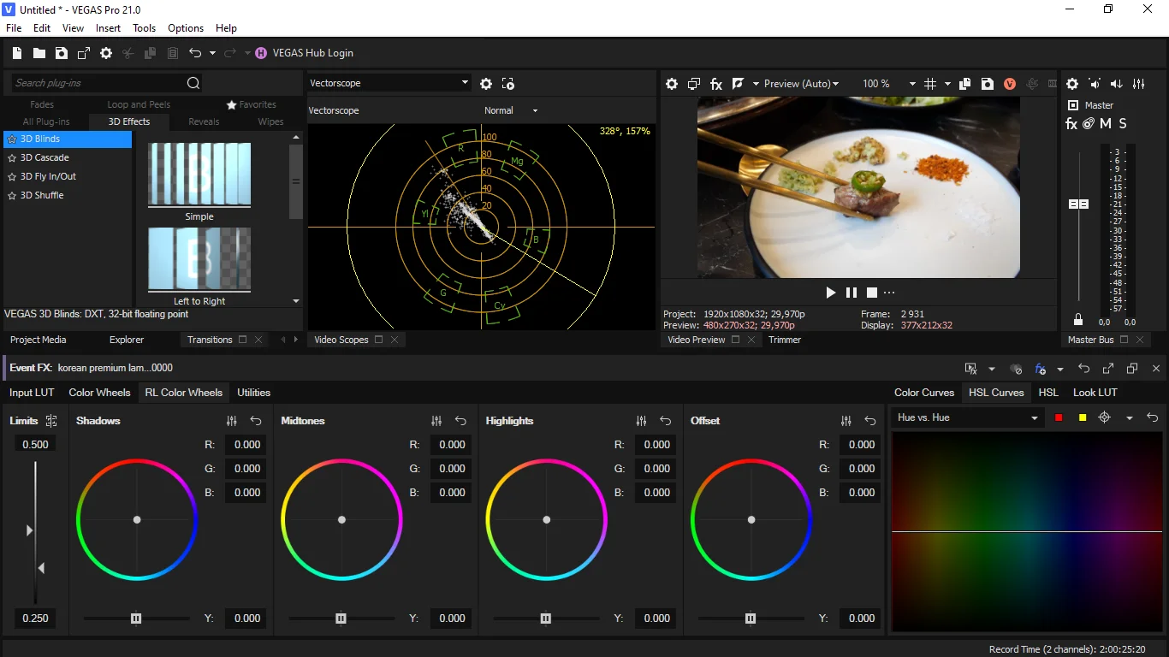
Task: Solo the Master bus
Action: click(x=1123, y=123)
